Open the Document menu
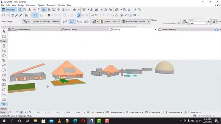Image resolution: width=221 pixels, height=124 pixels. pyautogui.click(x=31, y=5)
